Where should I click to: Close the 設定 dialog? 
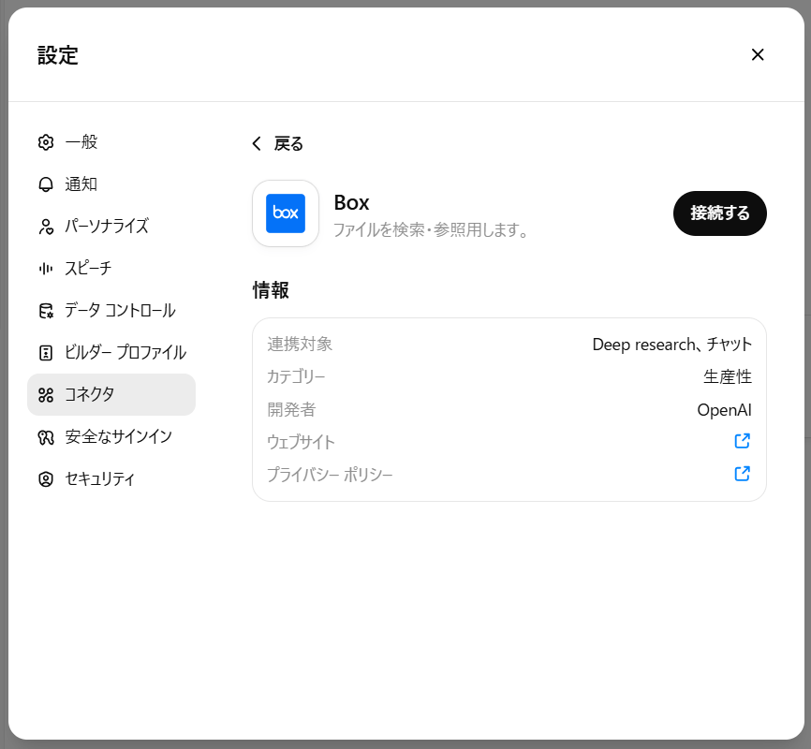coord(758,54)
